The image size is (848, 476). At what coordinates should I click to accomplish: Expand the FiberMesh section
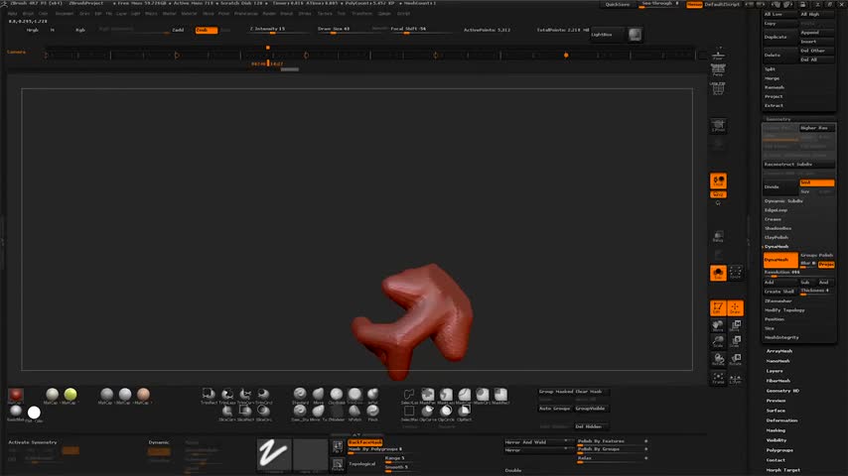point(777,381)
